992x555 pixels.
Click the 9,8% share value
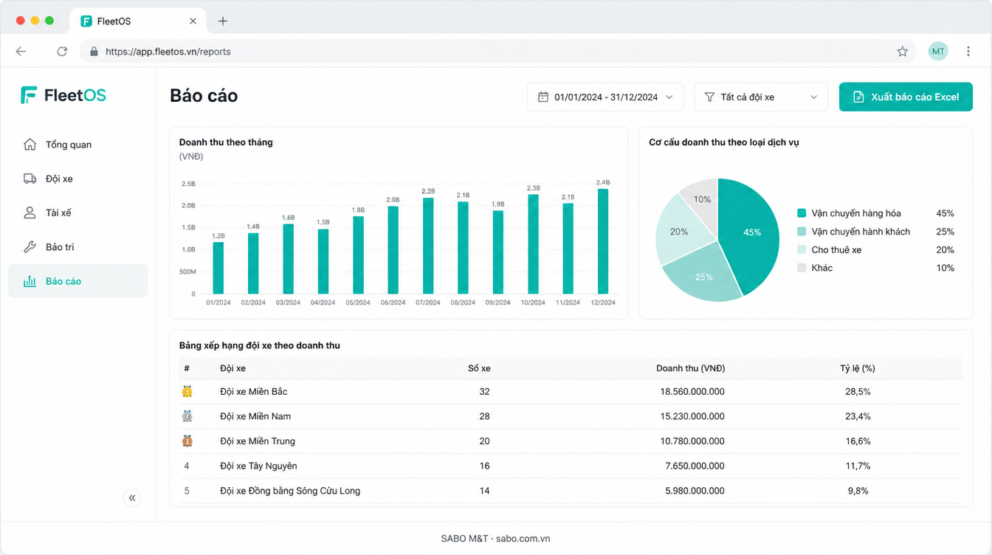tap(858, 491)
